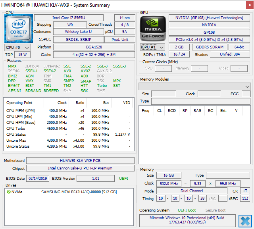The width and height of the screenshot is (254, 229).
Task: Click the Intel Core i7 logo image
Action: click(19, 29)
